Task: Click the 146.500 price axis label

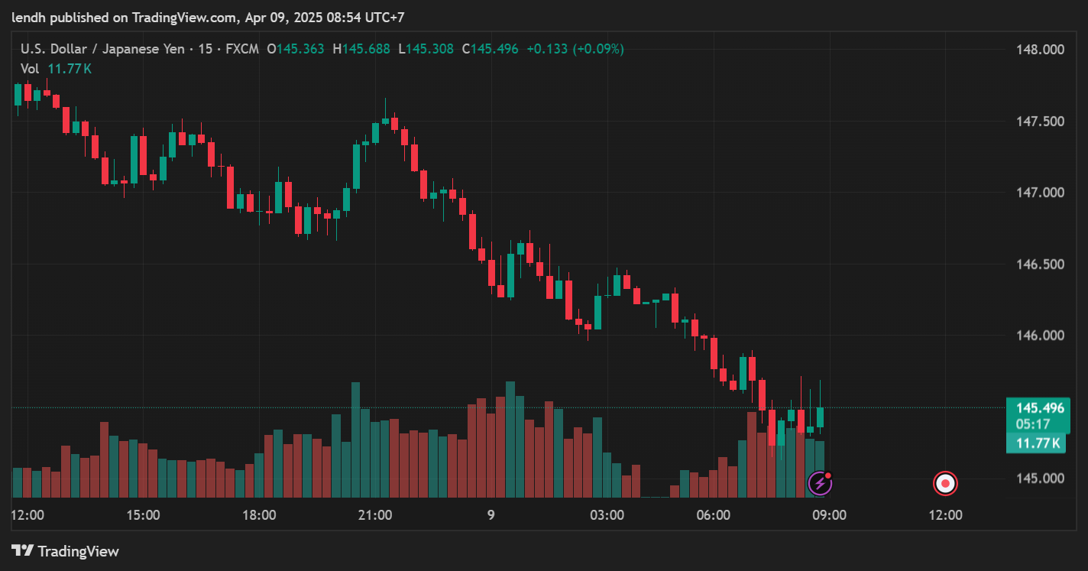Action: pyautogui.click(x=1040, y=264)
